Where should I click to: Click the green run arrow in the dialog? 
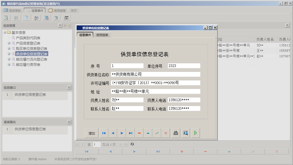pyautogui.click(x=196, y=133)
